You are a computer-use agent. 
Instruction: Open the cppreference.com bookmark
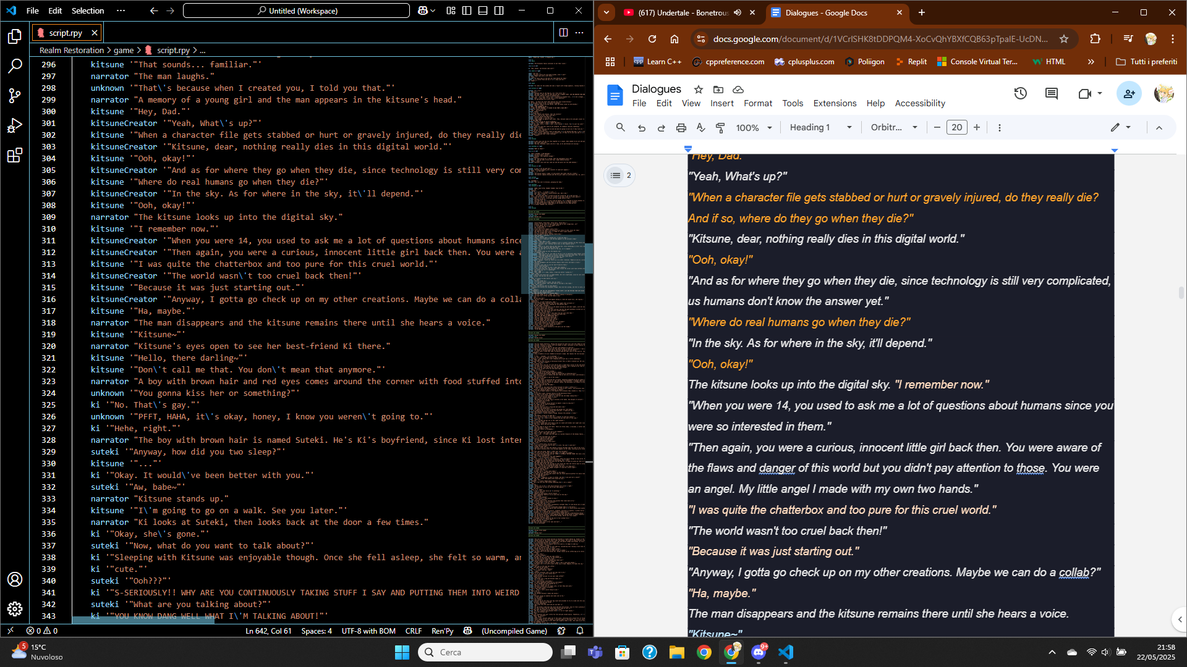coord(728,62)
